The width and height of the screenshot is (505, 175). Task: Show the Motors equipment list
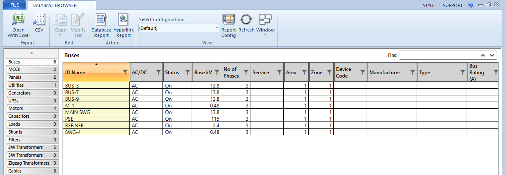pyautogui.click(x=32, y=109)
